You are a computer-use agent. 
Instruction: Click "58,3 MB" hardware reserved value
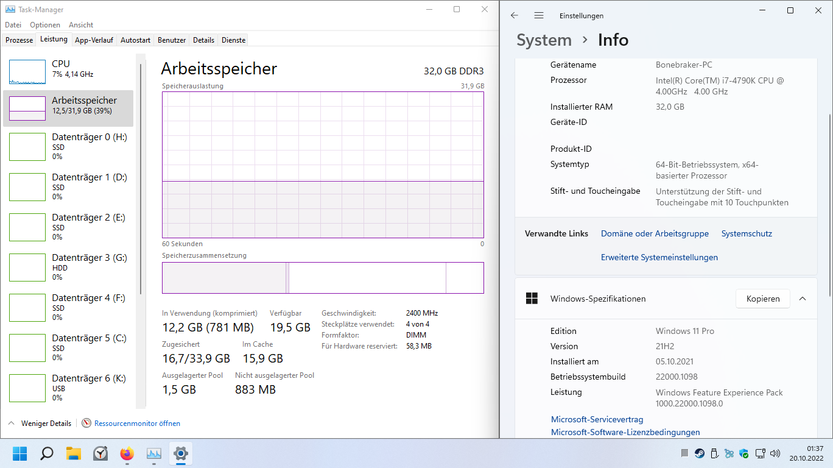click(419, 346)
